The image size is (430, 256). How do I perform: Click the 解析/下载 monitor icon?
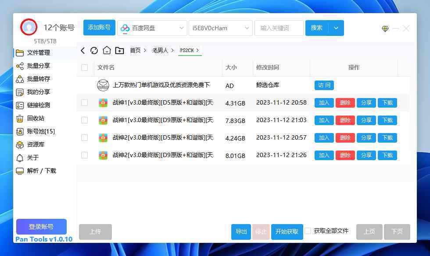click(x=20, y=171)
